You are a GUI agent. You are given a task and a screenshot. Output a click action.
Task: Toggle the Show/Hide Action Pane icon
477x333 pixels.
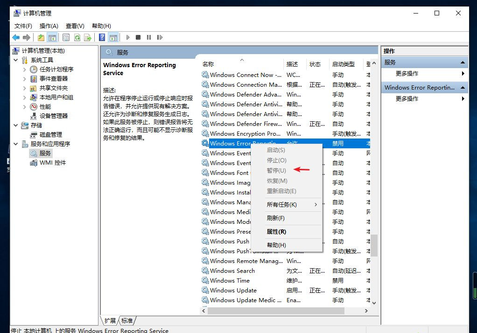click(x=113, y=37)
